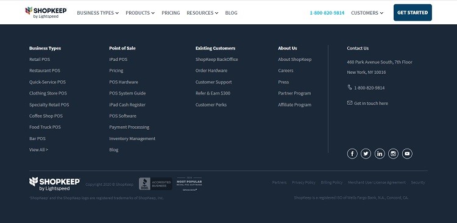Open the Careers link
This screenshot has height=223, width=457.
pyautogui.click(x=286, y=71)
